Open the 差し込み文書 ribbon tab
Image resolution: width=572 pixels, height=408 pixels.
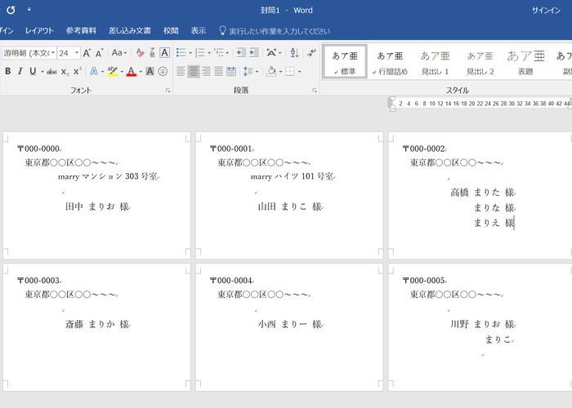coord(129,30)
